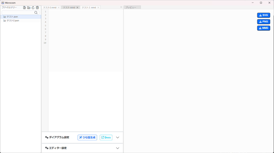Delete selected file with trash icon
This screenshot has width=274, height=153.
pos(37,8)
